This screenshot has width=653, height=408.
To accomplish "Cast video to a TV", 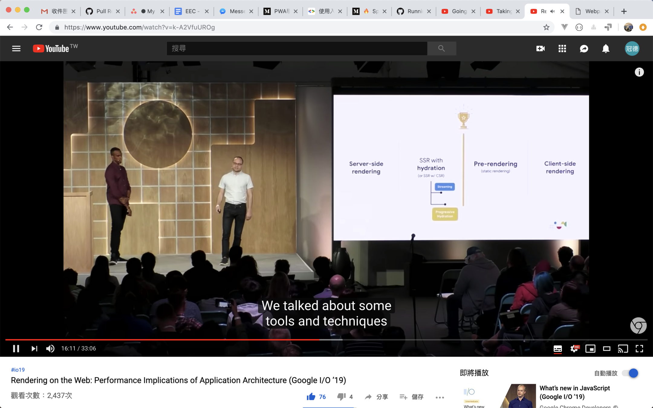I will click(623, 349).
